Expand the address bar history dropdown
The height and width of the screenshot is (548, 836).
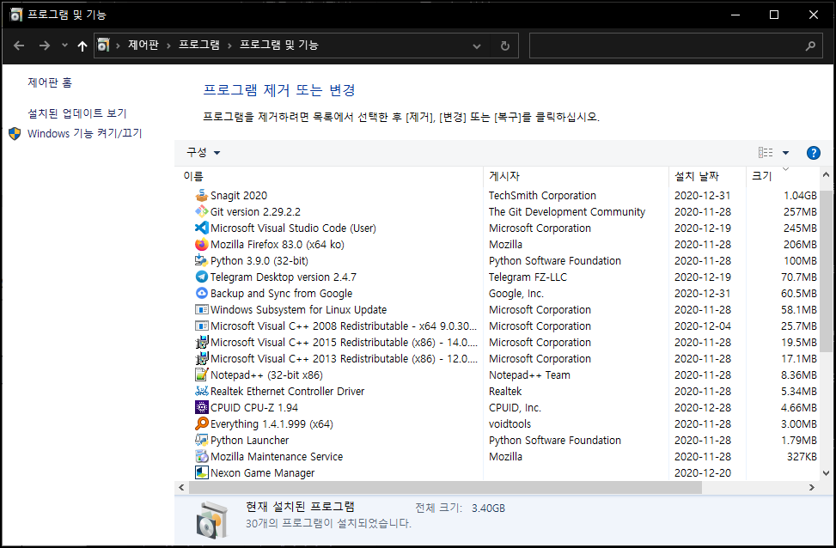(477, 46)
